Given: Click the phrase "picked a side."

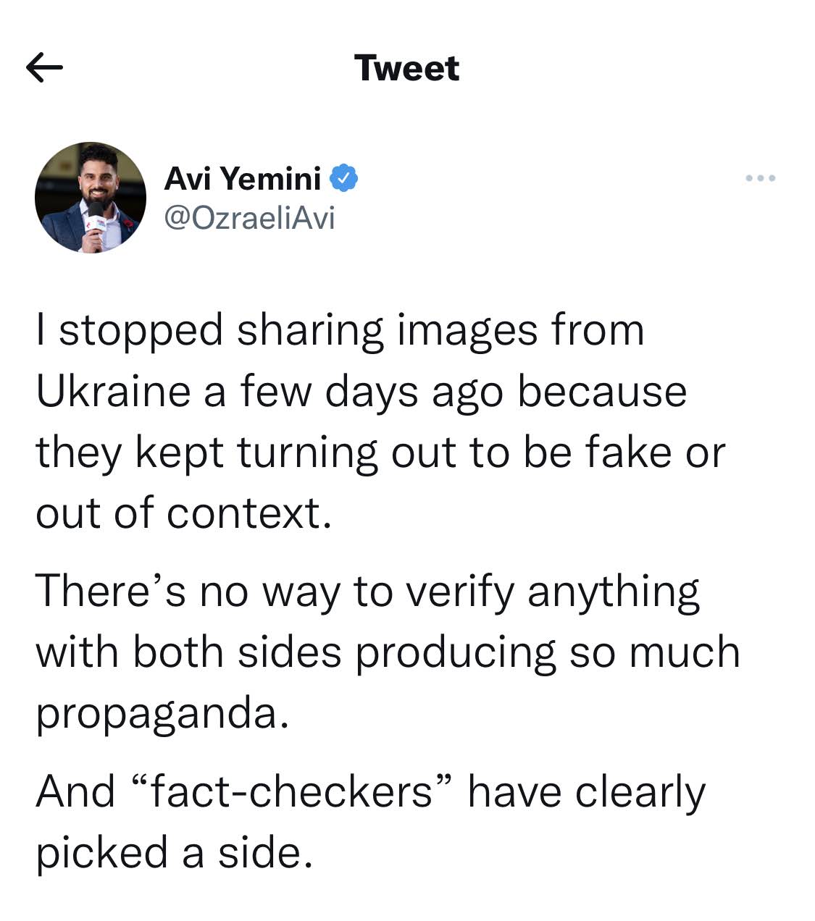Looking at the screenshot, I should (174, 852).
